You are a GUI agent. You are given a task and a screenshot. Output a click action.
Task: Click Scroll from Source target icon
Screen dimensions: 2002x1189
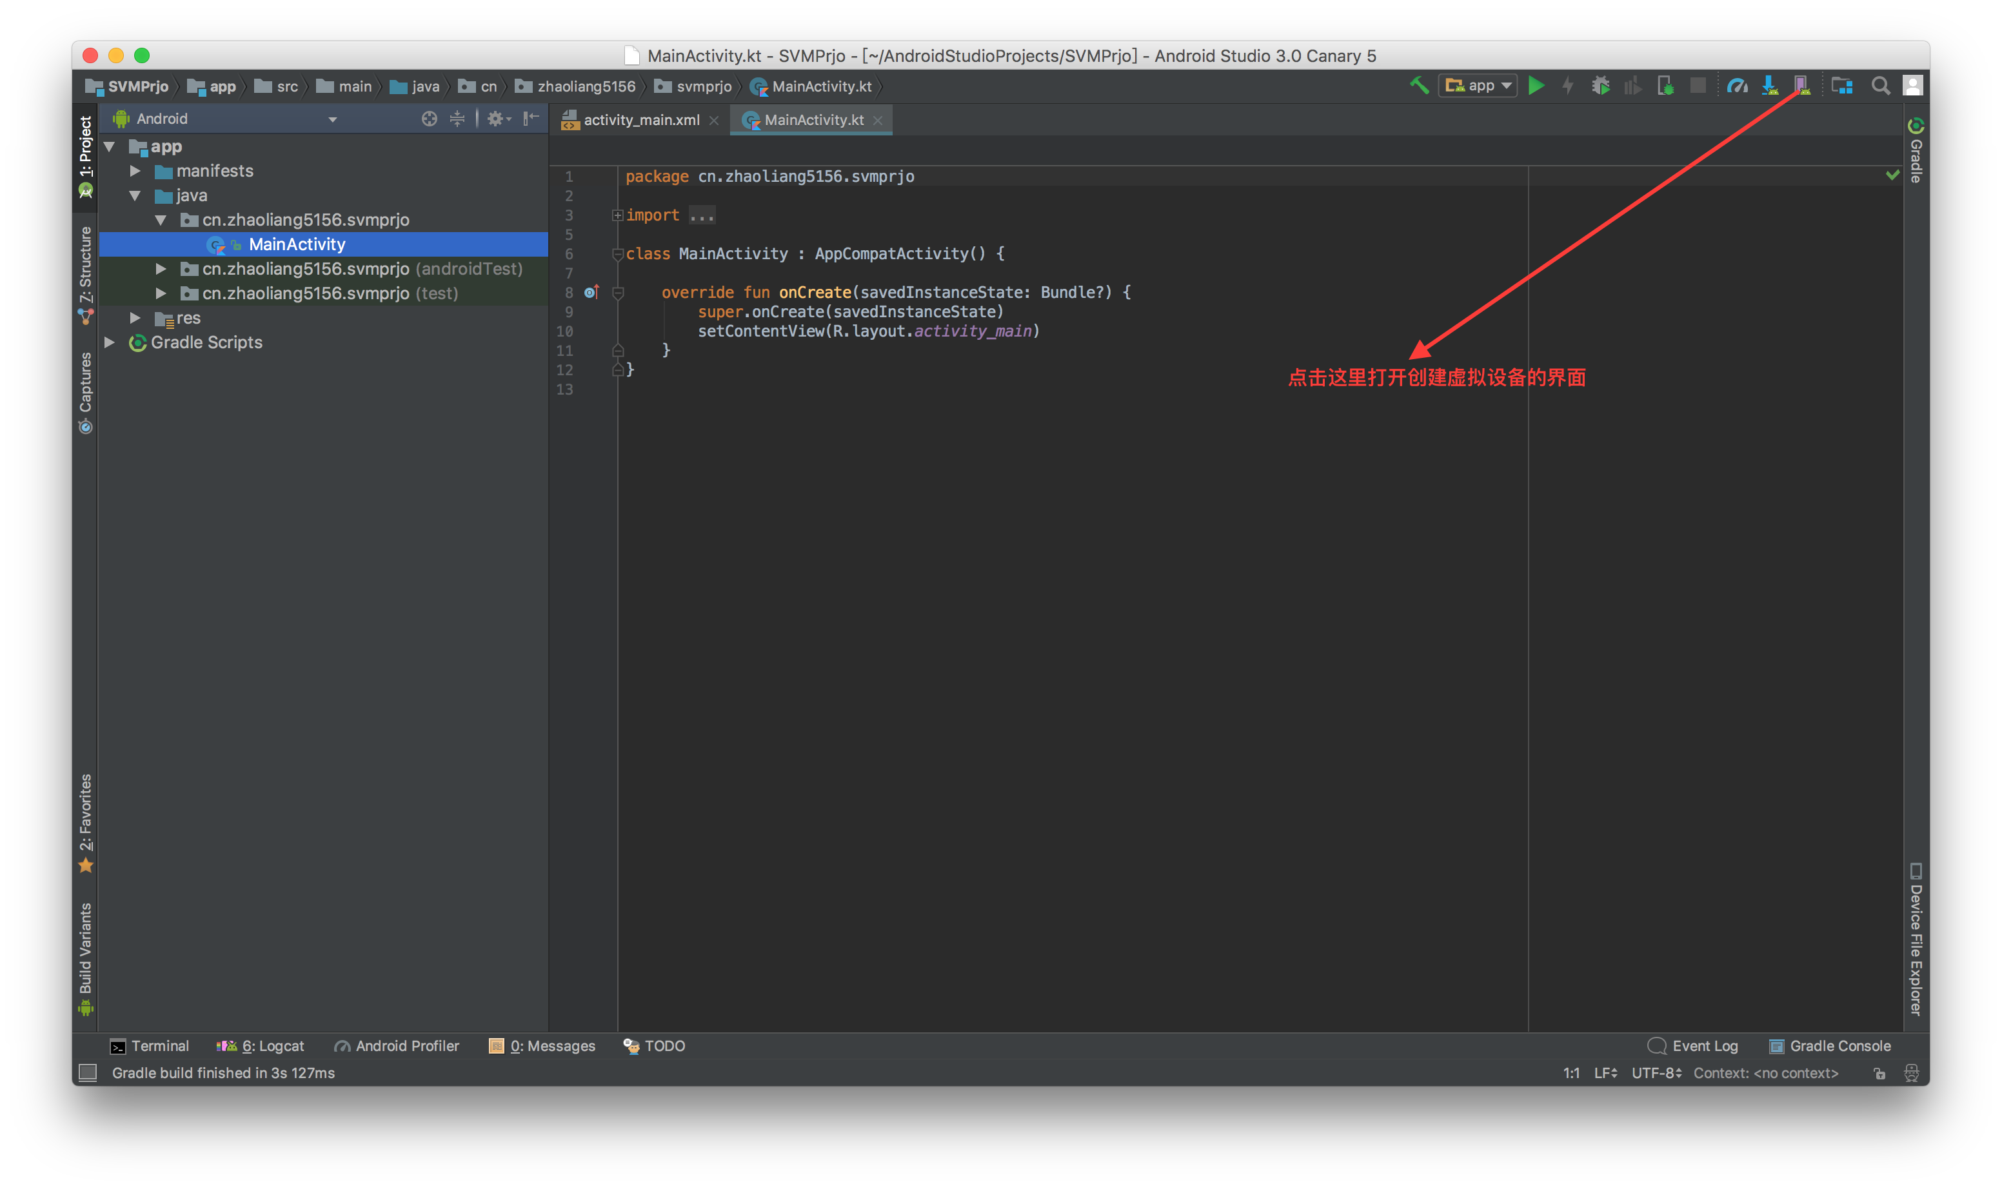click(x=430, y=119)
